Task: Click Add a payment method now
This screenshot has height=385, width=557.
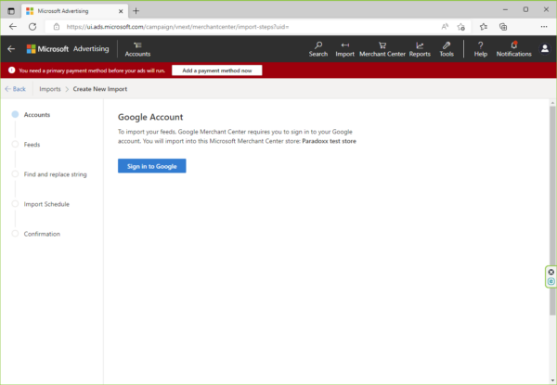Action: 216,71
